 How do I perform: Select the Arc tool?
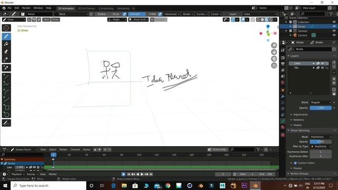[x=6, y=92]
